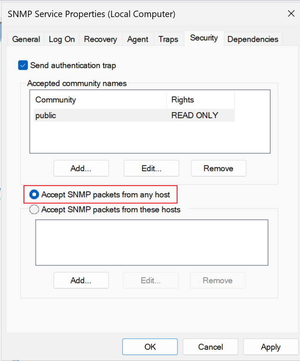This screenshot has height=361, width=300.
Task: Add a new community name
Action: point(81,168)
